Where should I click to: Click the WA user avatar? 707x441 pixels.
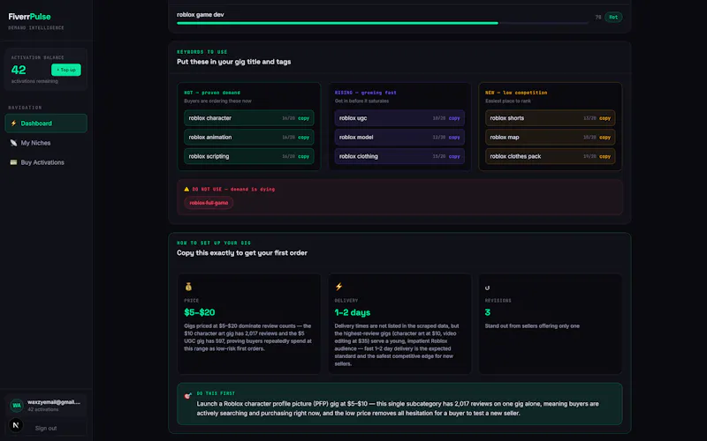click(x=17, y=406)
